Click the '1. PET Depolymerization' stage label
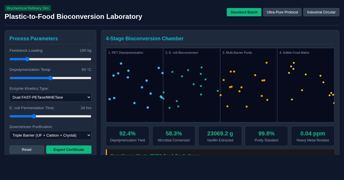 point(126,53)
